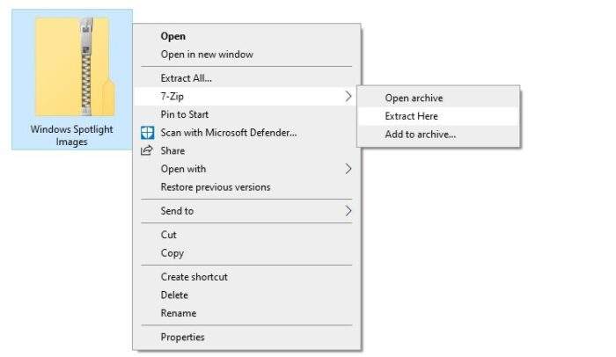Choose Open from the context menu
This screenshot has height=357, width=616.
pyautogui.click(x=172, y=36)
